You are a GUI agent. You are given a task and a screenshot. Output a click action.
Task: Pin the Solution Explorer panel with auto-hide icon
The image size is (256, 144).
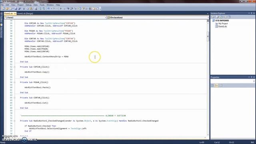tap(252, 13)
